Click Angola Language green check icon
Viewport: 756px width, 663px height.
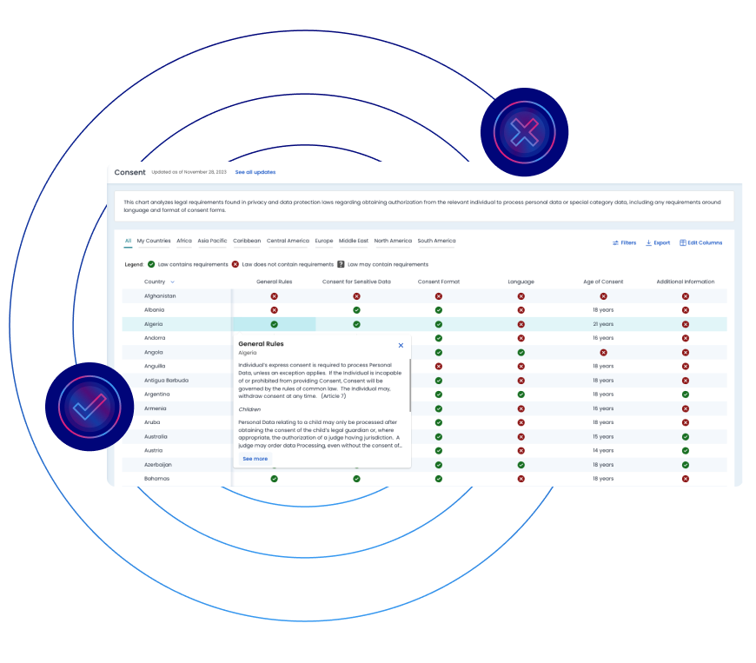[521, 353]
